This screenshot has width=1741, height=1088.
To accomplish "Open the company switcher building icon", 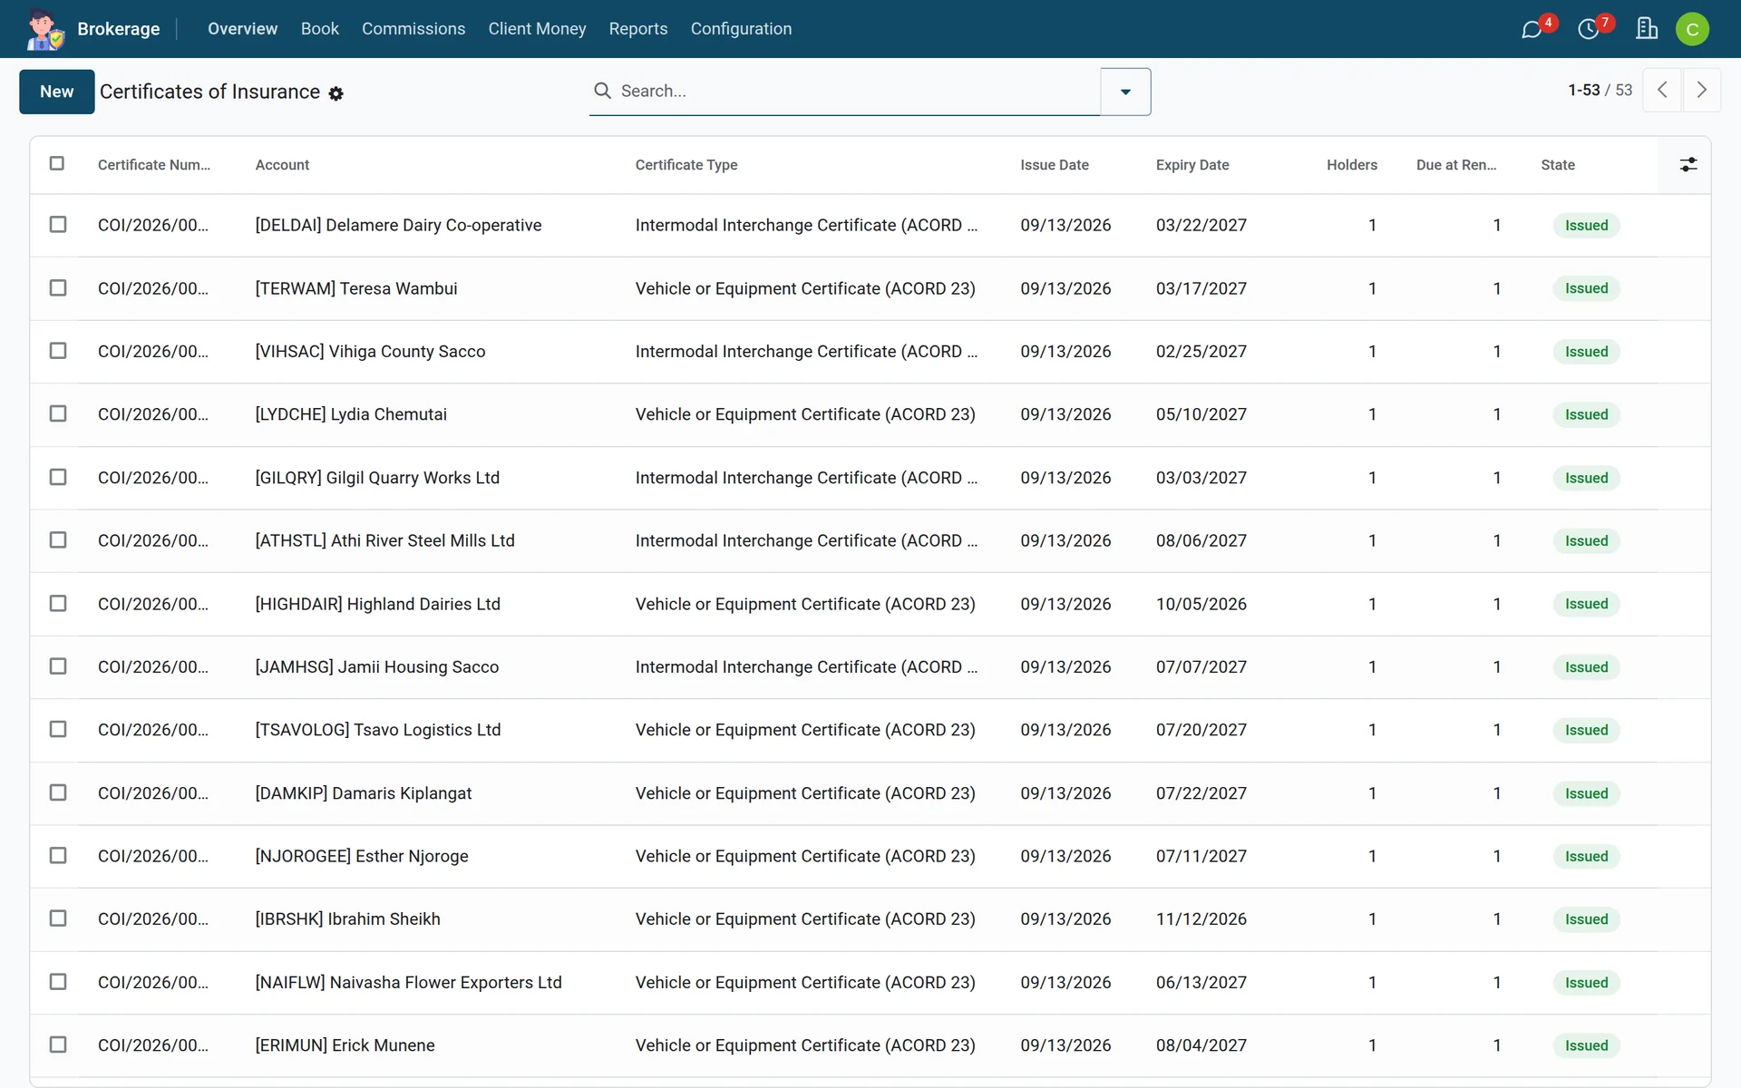I will [1647, 29].
